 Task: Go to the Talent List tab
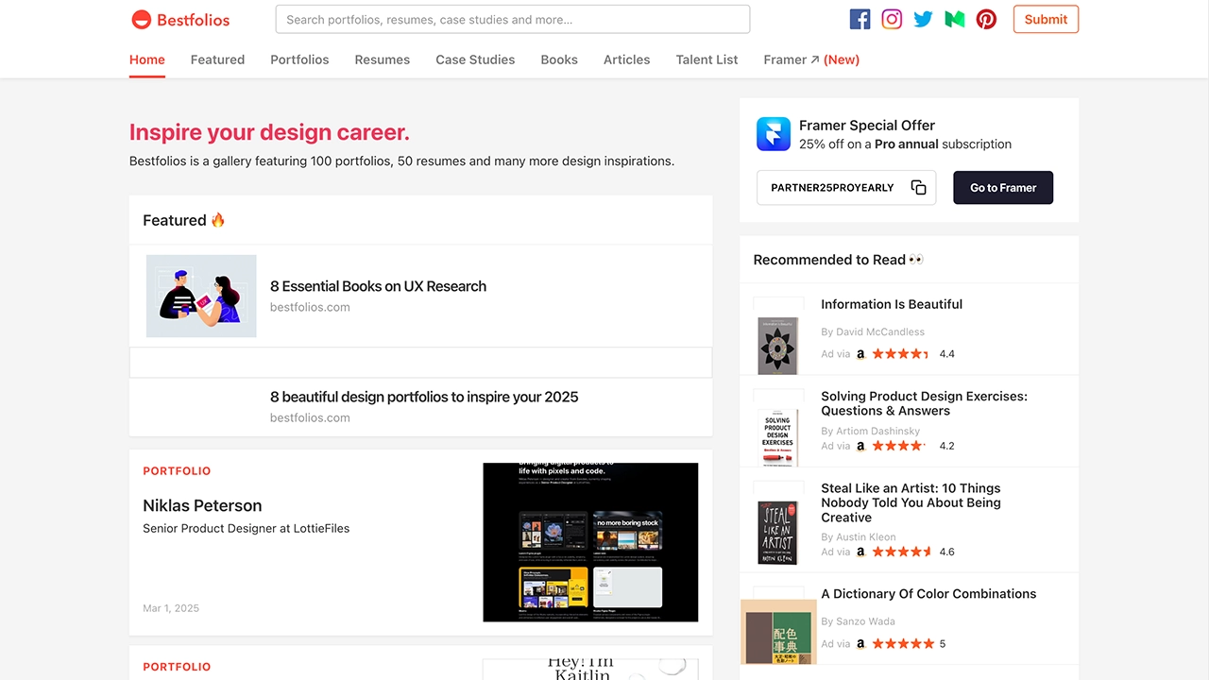click(x=707, y=59)
